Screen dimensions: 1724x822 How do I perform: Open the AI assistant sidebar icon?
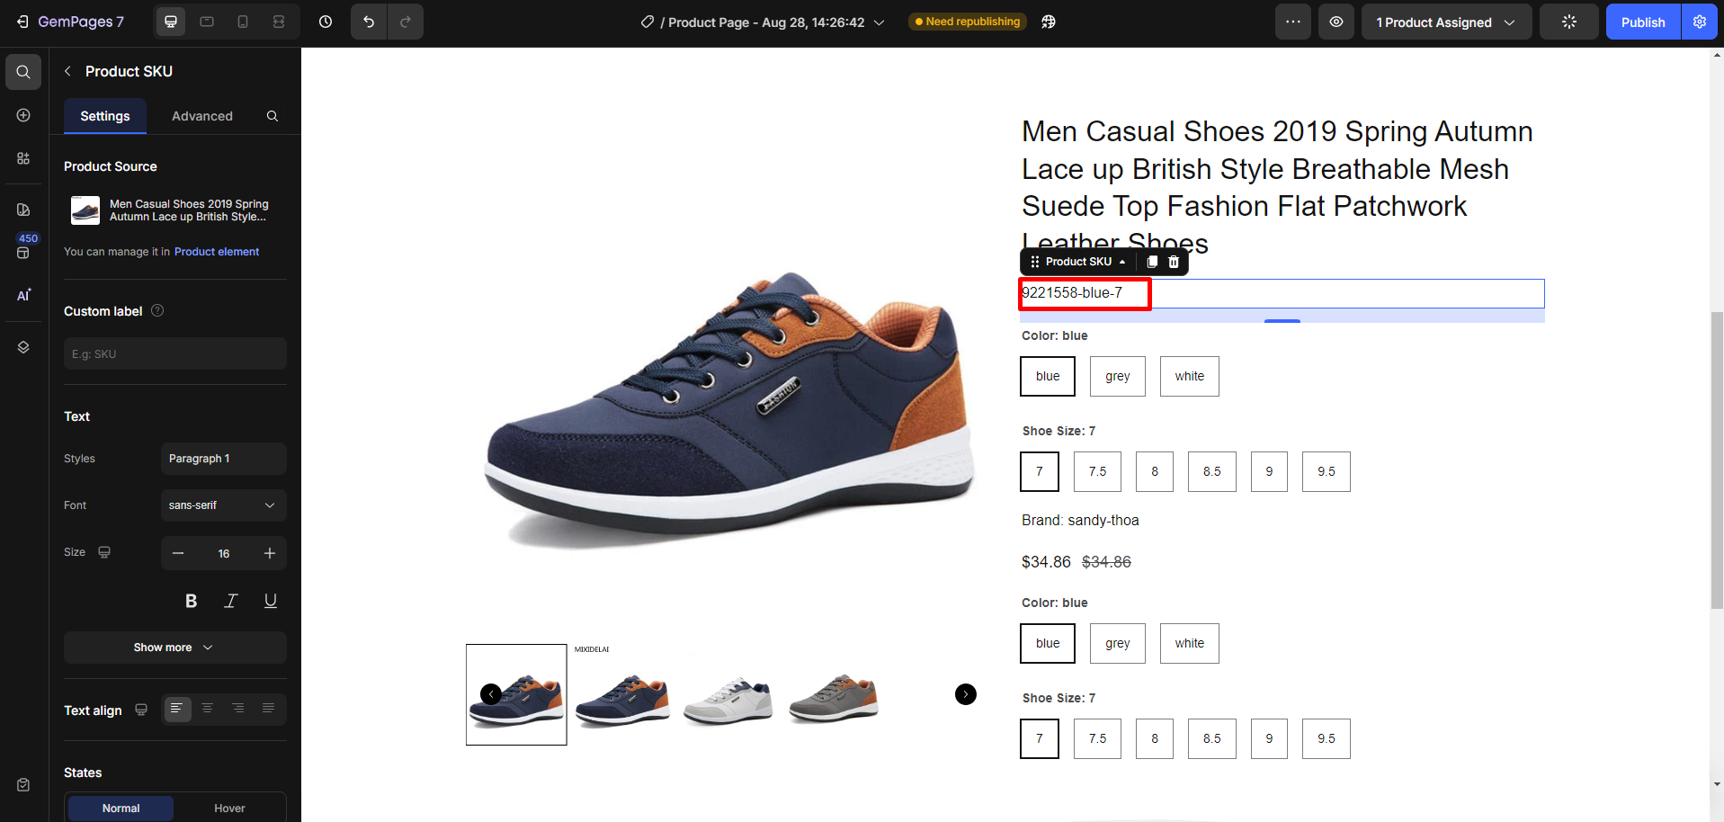click(x=23, y=295)
